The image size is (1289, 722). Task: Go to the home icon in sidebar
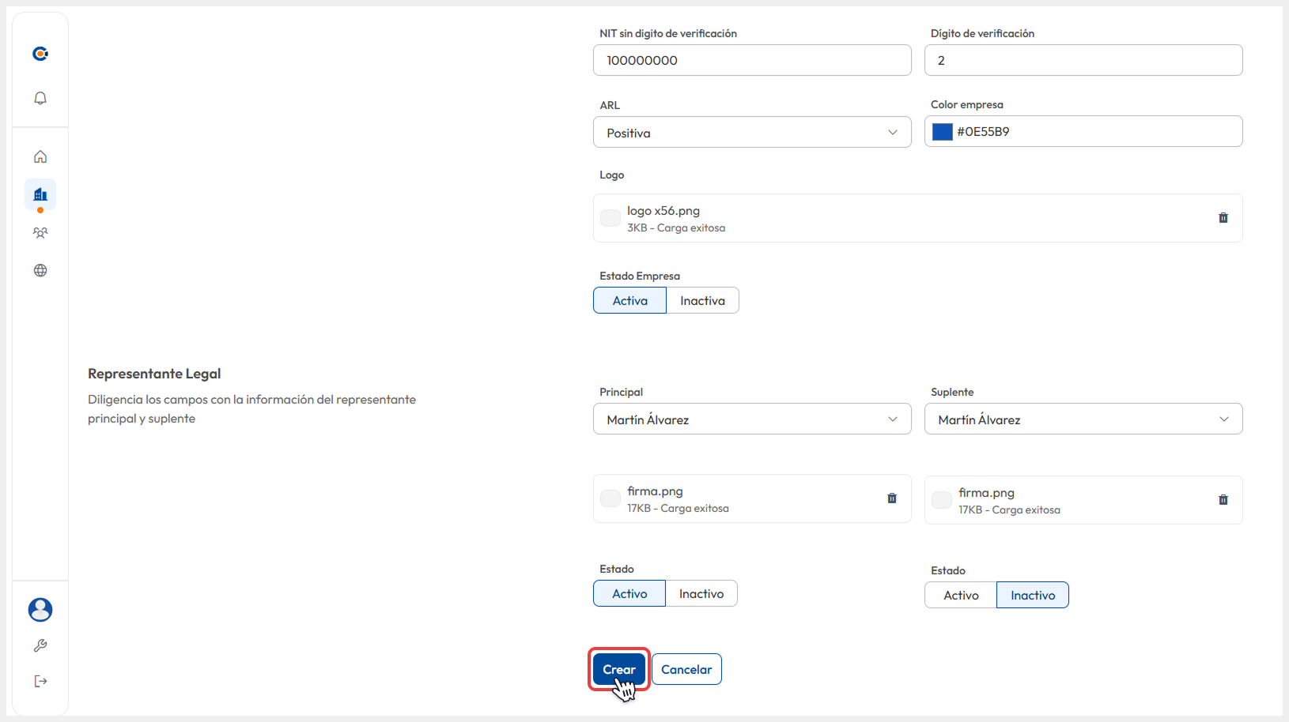click(40, 156)
